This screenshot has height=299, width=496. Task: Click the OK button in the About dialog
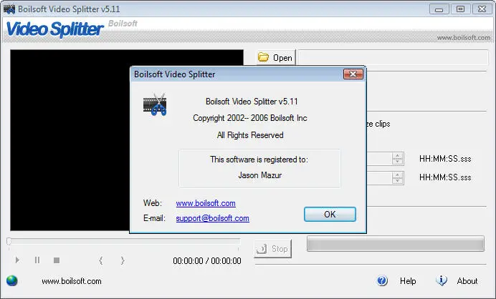point(330,215)
